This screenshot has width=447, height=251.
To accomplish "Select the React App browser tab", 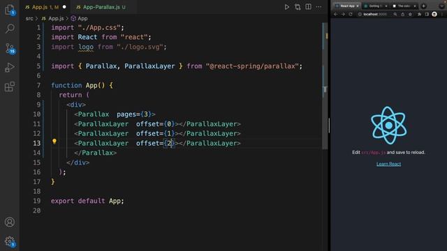I will pos(346,6).
